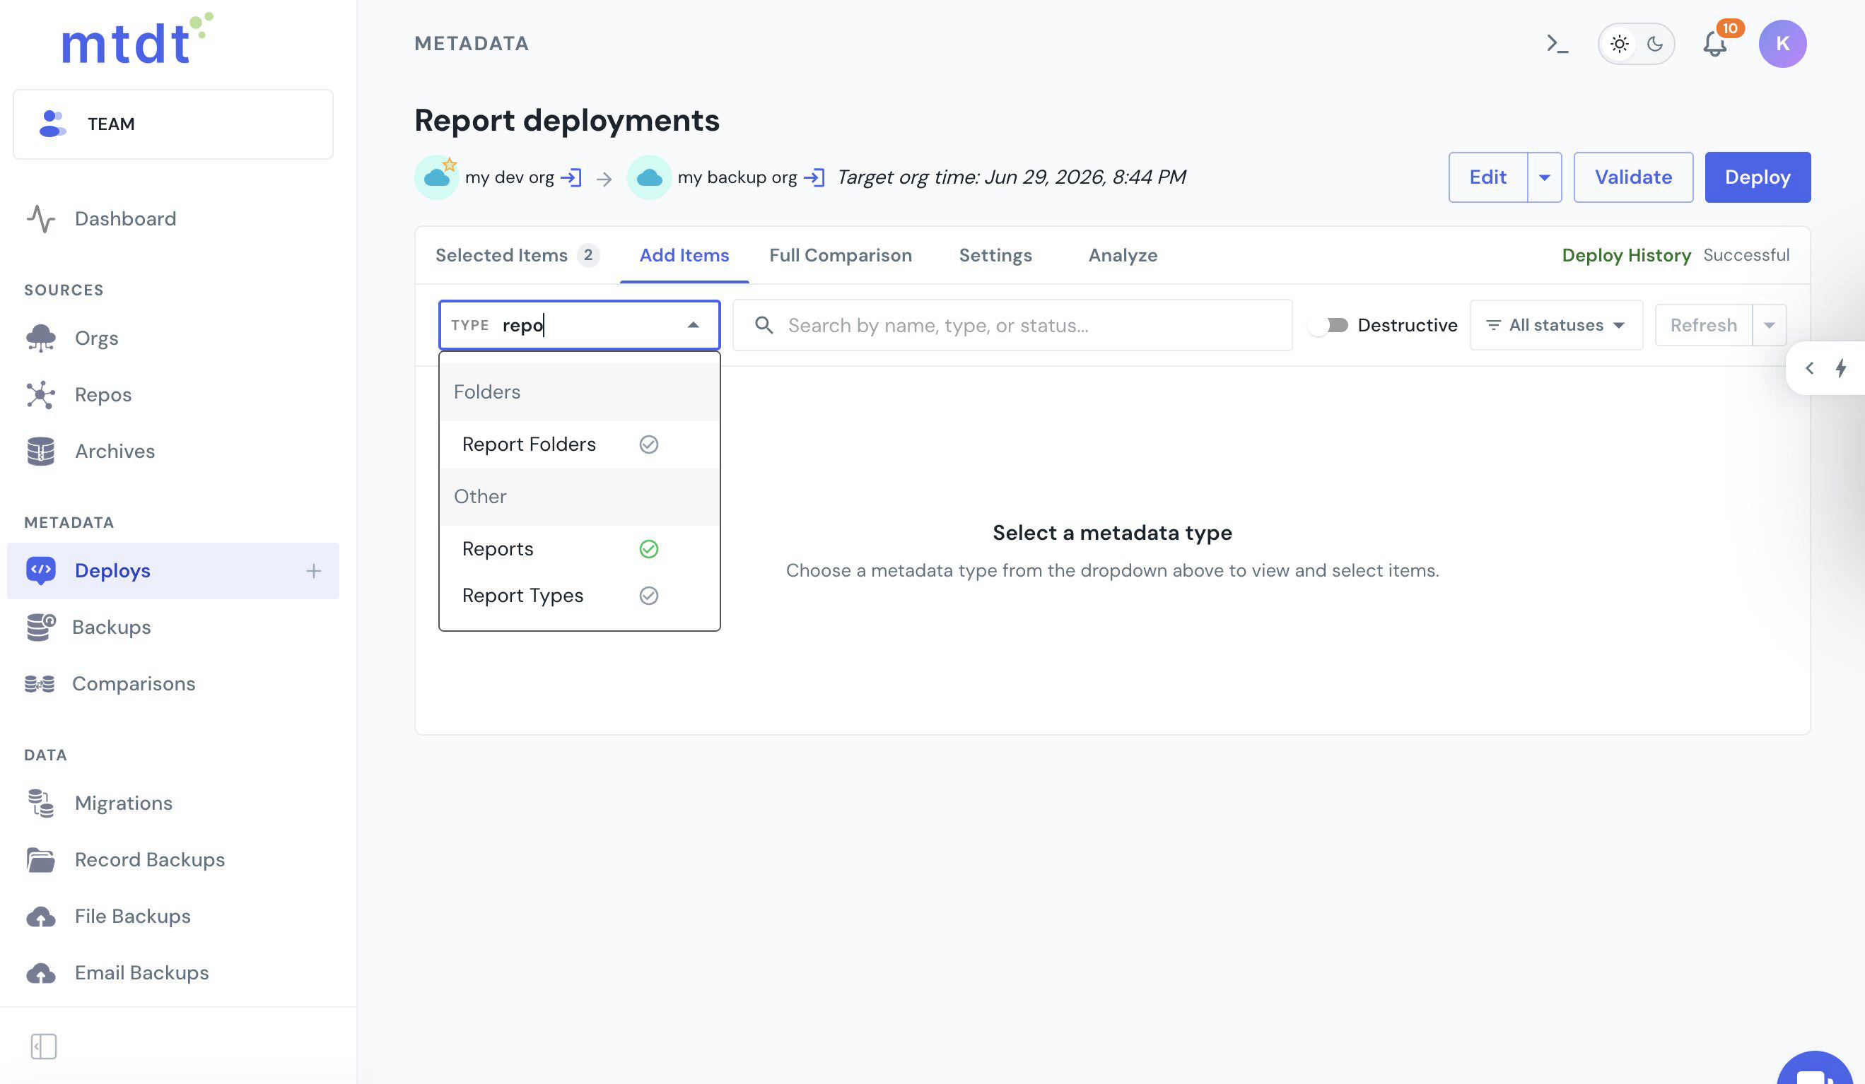
Task: Open File Backups in sidebar
Action: pos(132,916)
